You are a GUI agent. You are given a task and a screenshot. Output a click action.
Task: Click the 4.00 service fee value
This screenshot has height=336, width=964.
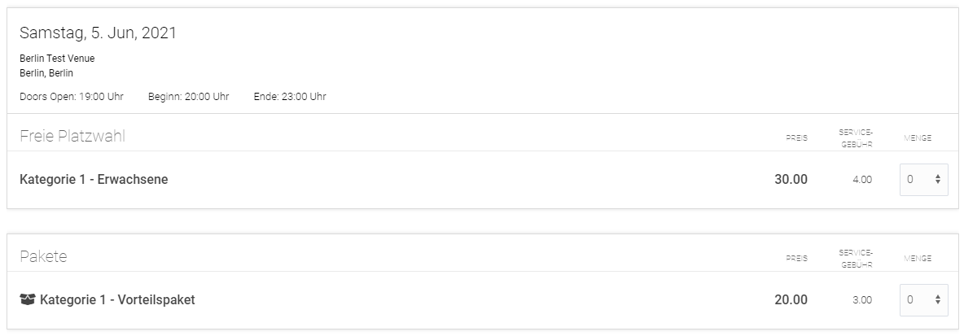tap(861, 180)
